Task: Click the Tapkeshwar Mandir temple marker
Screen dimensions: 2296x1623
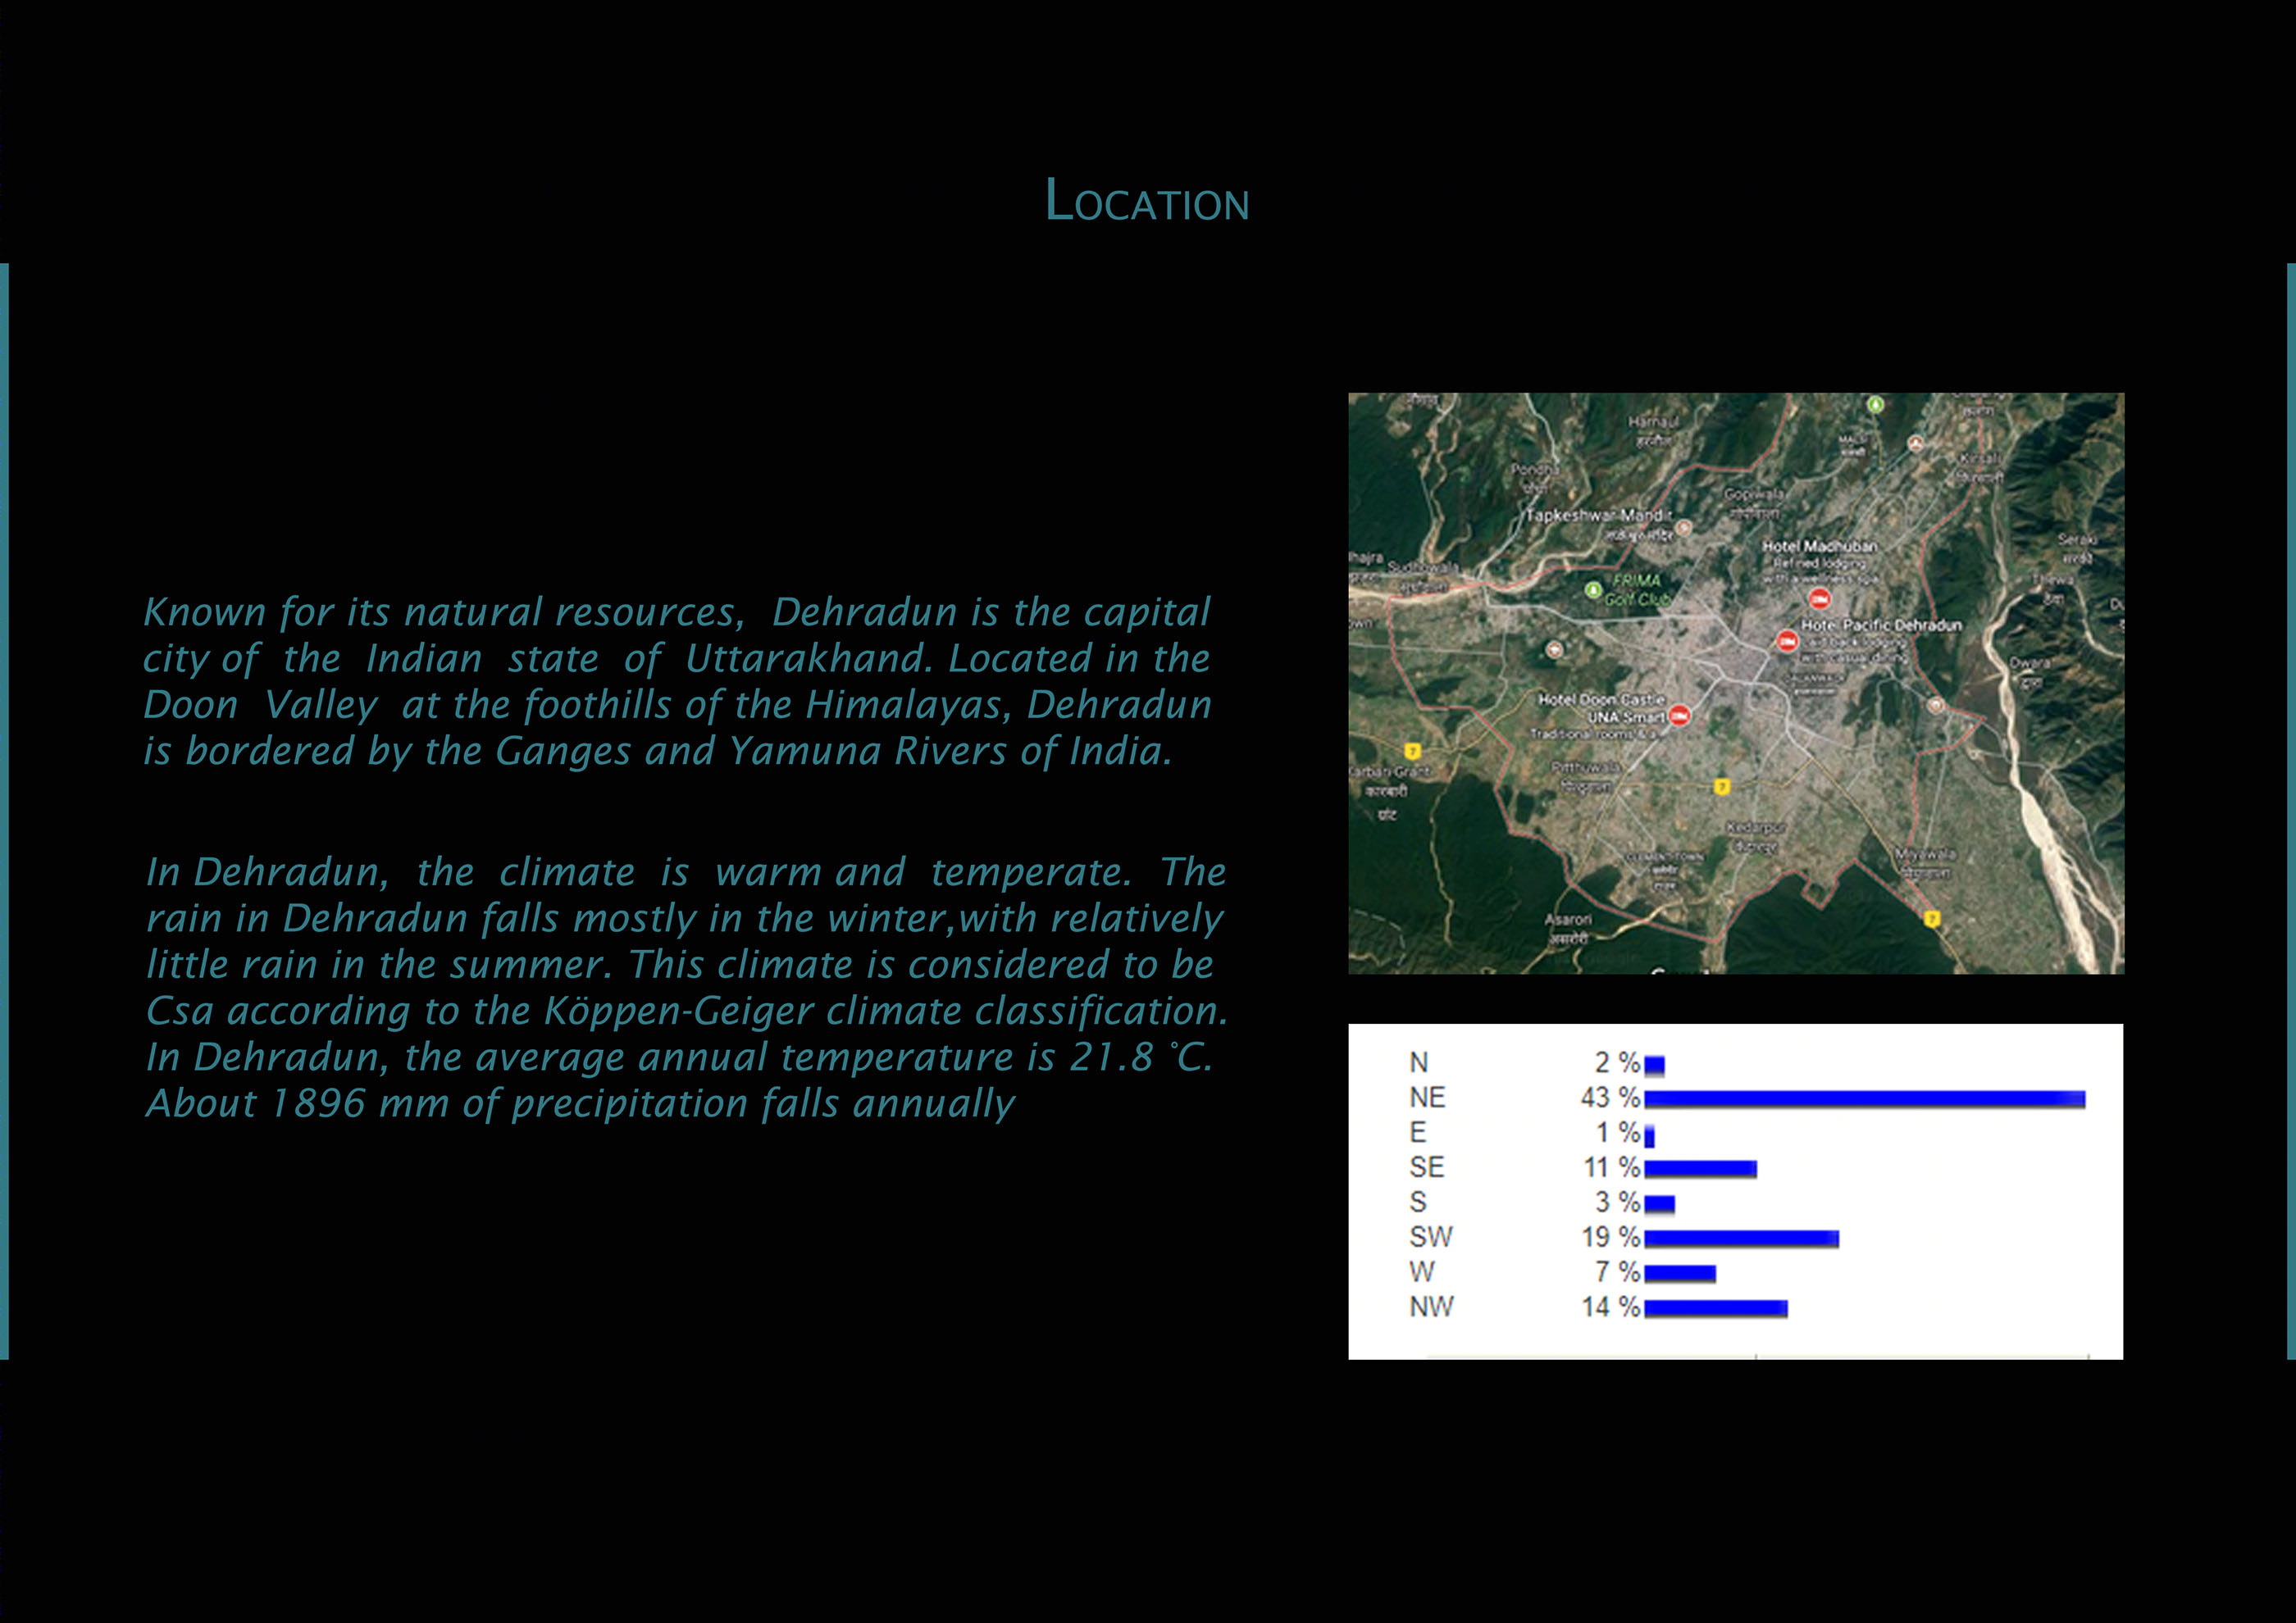Action: (1683, 527)
